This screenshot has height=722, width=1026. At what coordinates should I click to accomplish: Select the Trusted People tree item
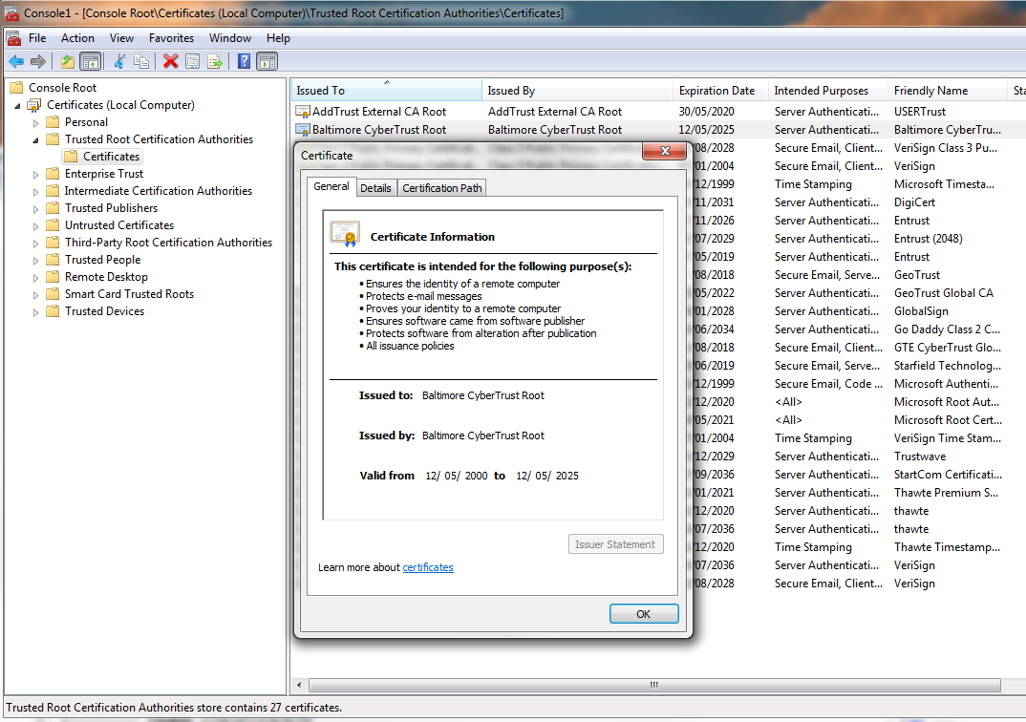pos(103,260)
